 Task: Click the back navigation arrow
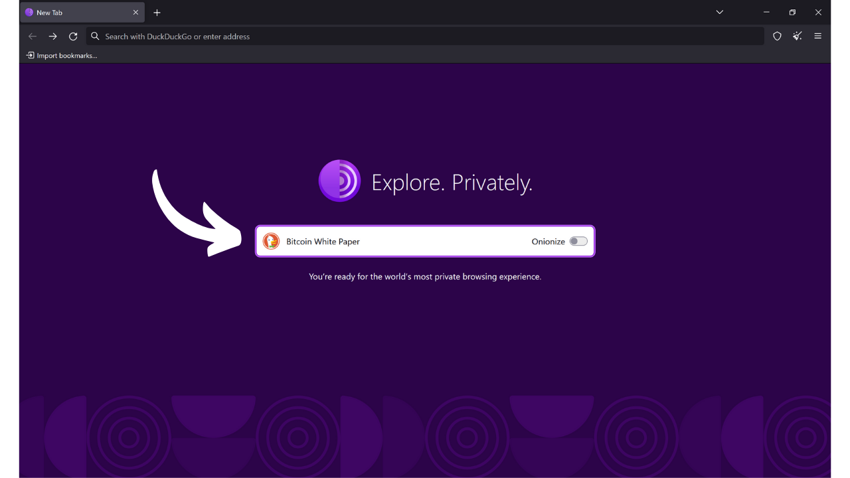[32, 36]
